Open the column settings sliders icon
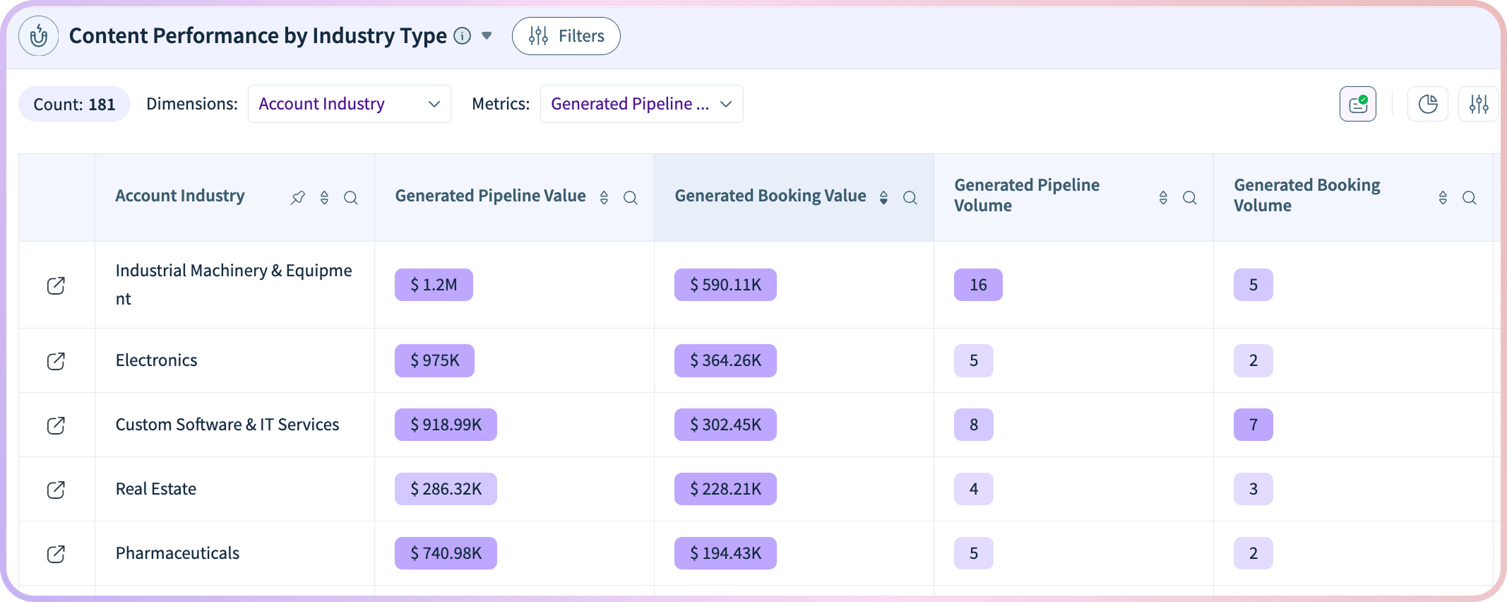 coord(1478,105)
